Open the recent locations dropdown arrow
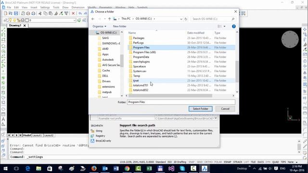The image size is (308, 173). pyautogui.click(x=105, y=19)
